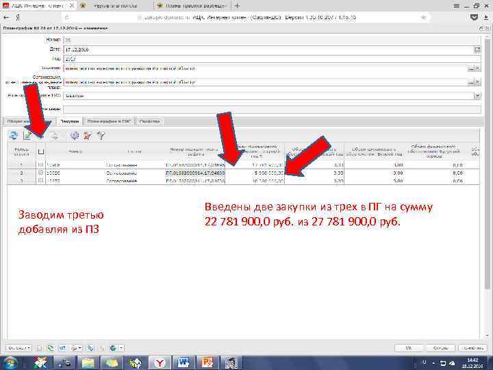Open the Windows Start menu

[x=9, y=362]
